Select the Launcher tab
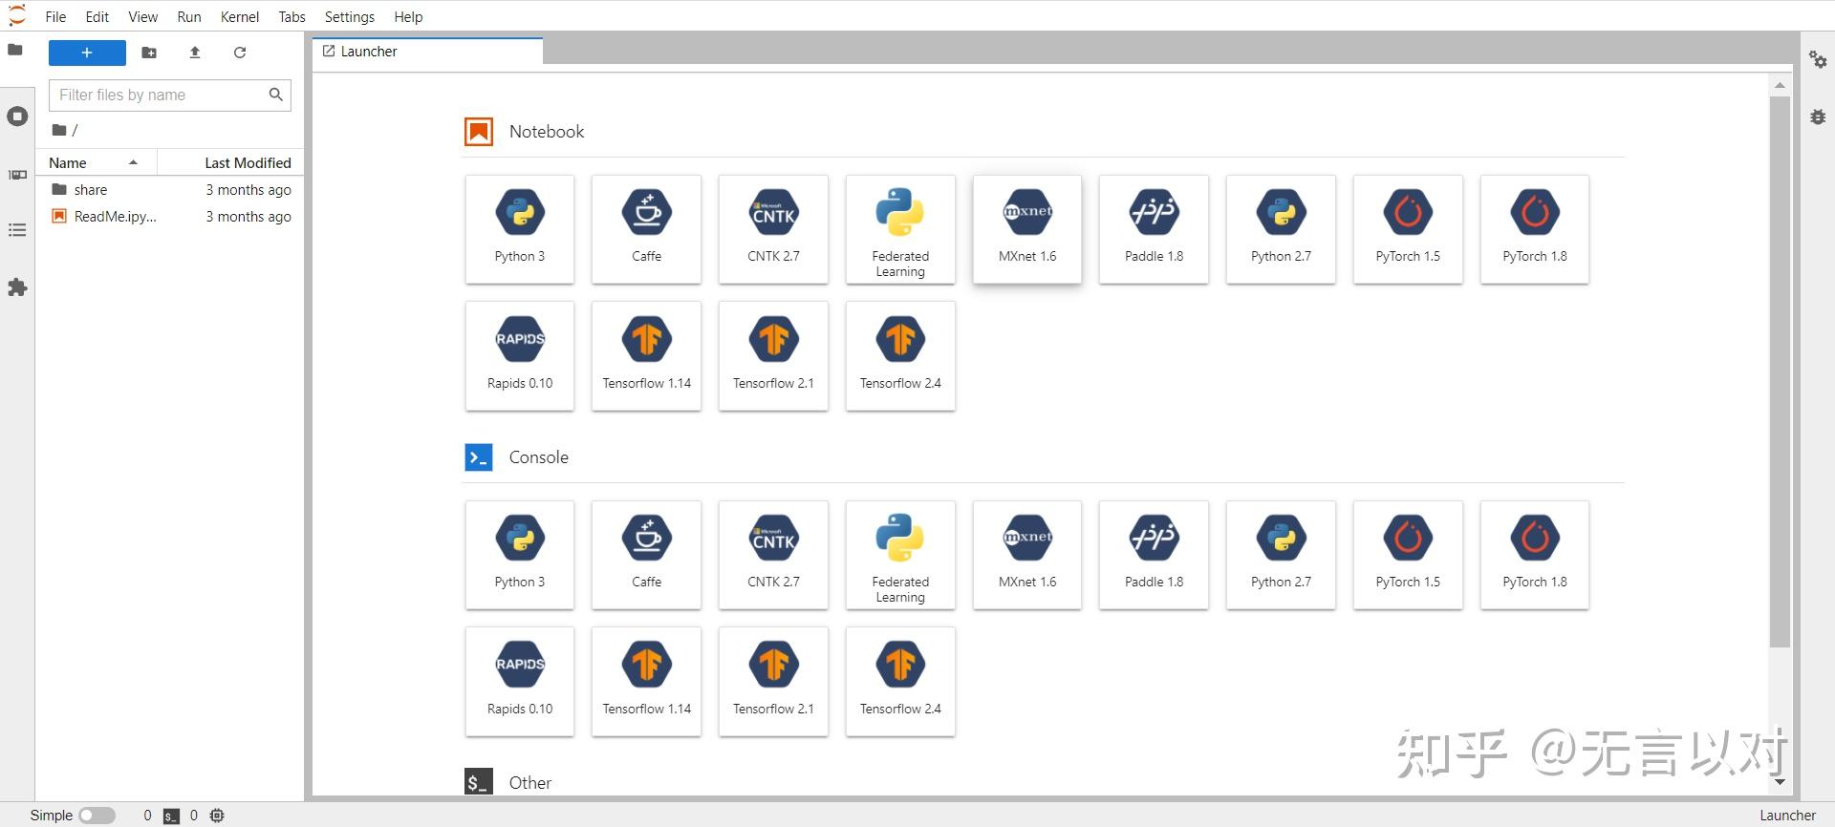1835x827 pixels. (x=427, y=52)
